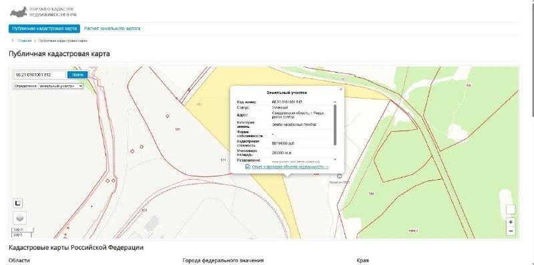
Task: Click the 'Найти' search button
Action: point(77,75)
